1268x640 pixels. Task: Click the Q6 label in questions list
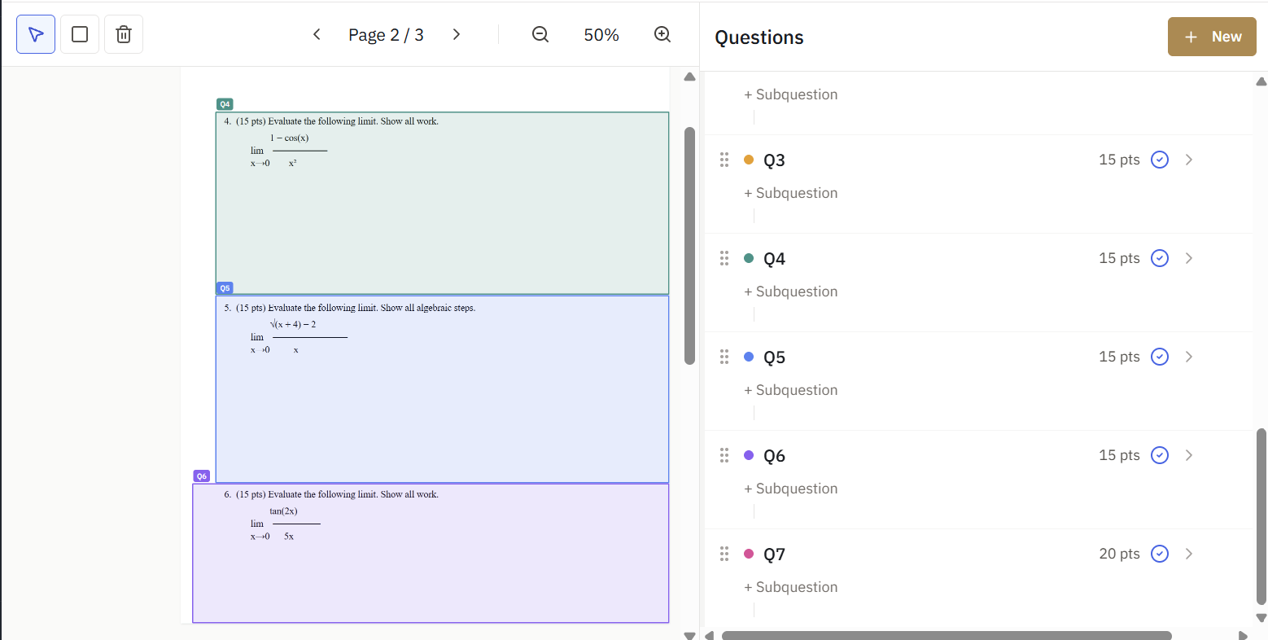click(x=774, y=456)
